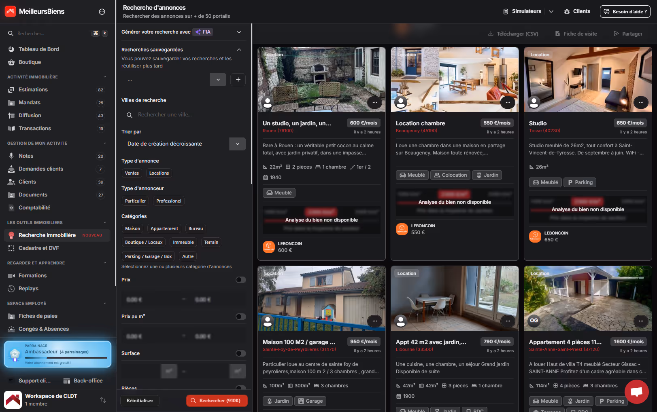The height and width of the screenshot is (412, 657).
Task: Open the Formations section
Action: tap(33, 275)
